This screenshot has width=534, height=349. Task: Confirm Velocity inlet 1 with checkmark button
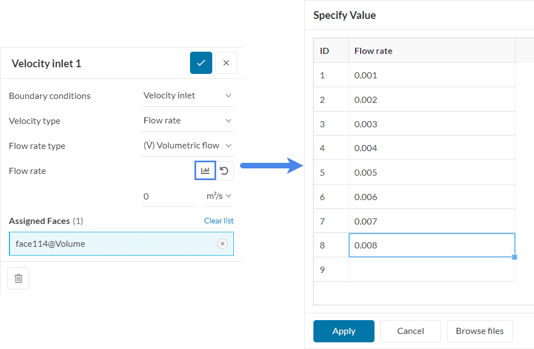201,63
